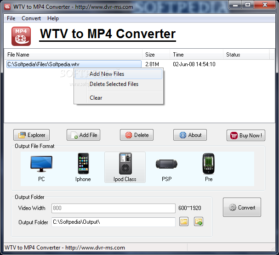279x255 pixels.
Task: Maximize the converter window
Action: pos(248,5)
